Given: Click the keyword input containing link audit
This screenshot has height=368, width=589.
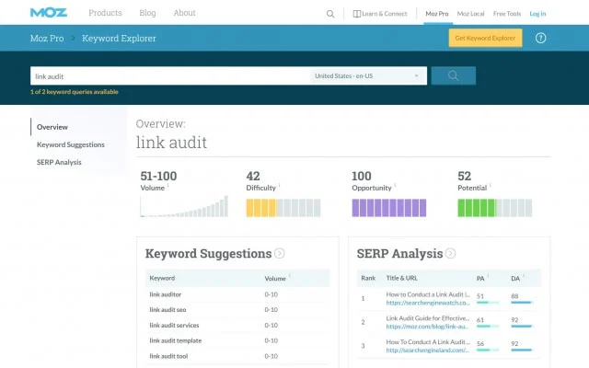Looking at the screenshot, I should 169,75.
